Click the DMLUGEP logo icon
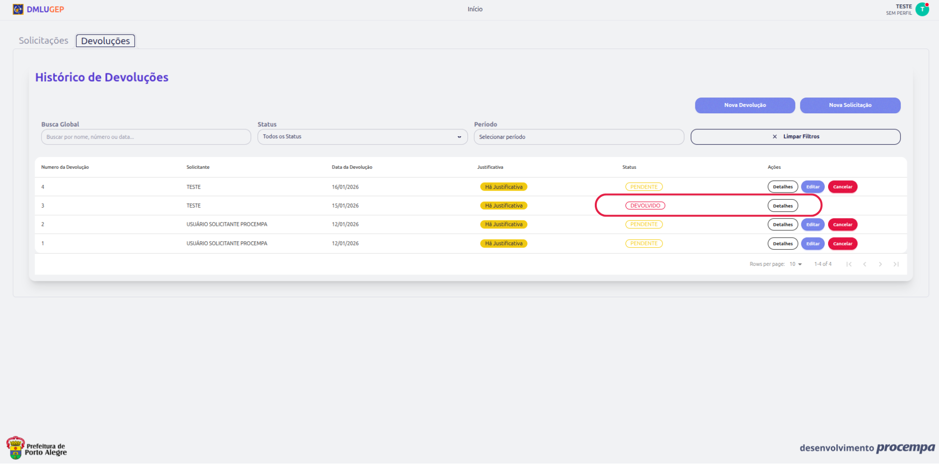This screenshot has width=939, height=468. coord(18,9)
